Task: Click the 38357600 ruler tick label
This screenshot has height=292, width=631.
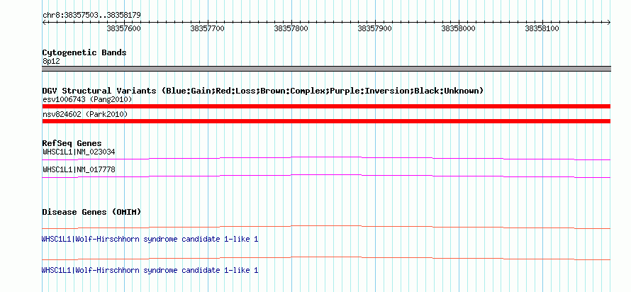Action: point(123,28)
